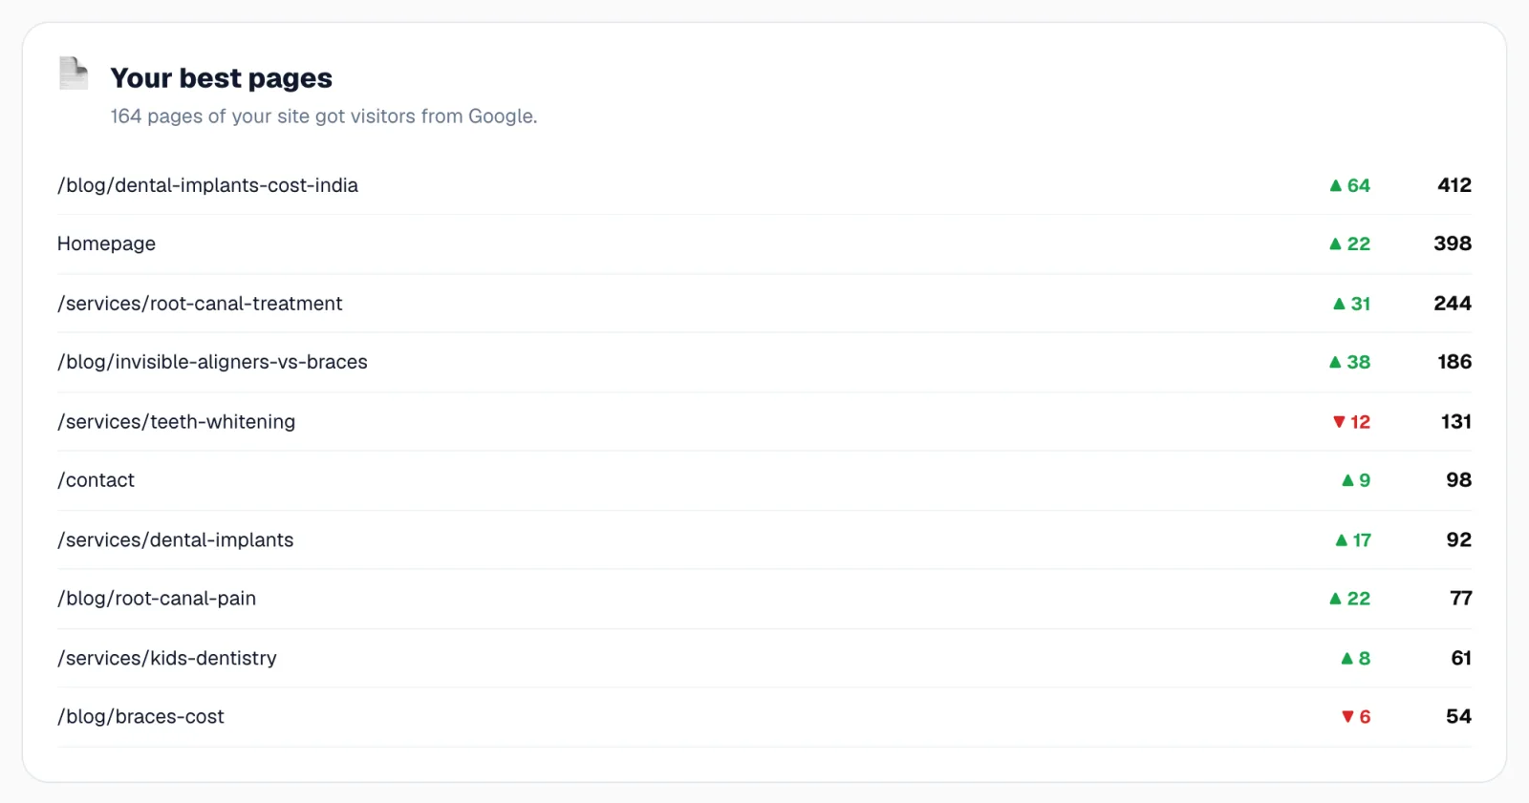Click the visitor count 61
Viewport: 1529px width, 803px height.
tap(1461, 659)
